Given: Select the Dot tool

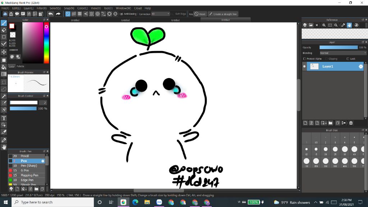Looking at the screenshot, I should (4, 44).
